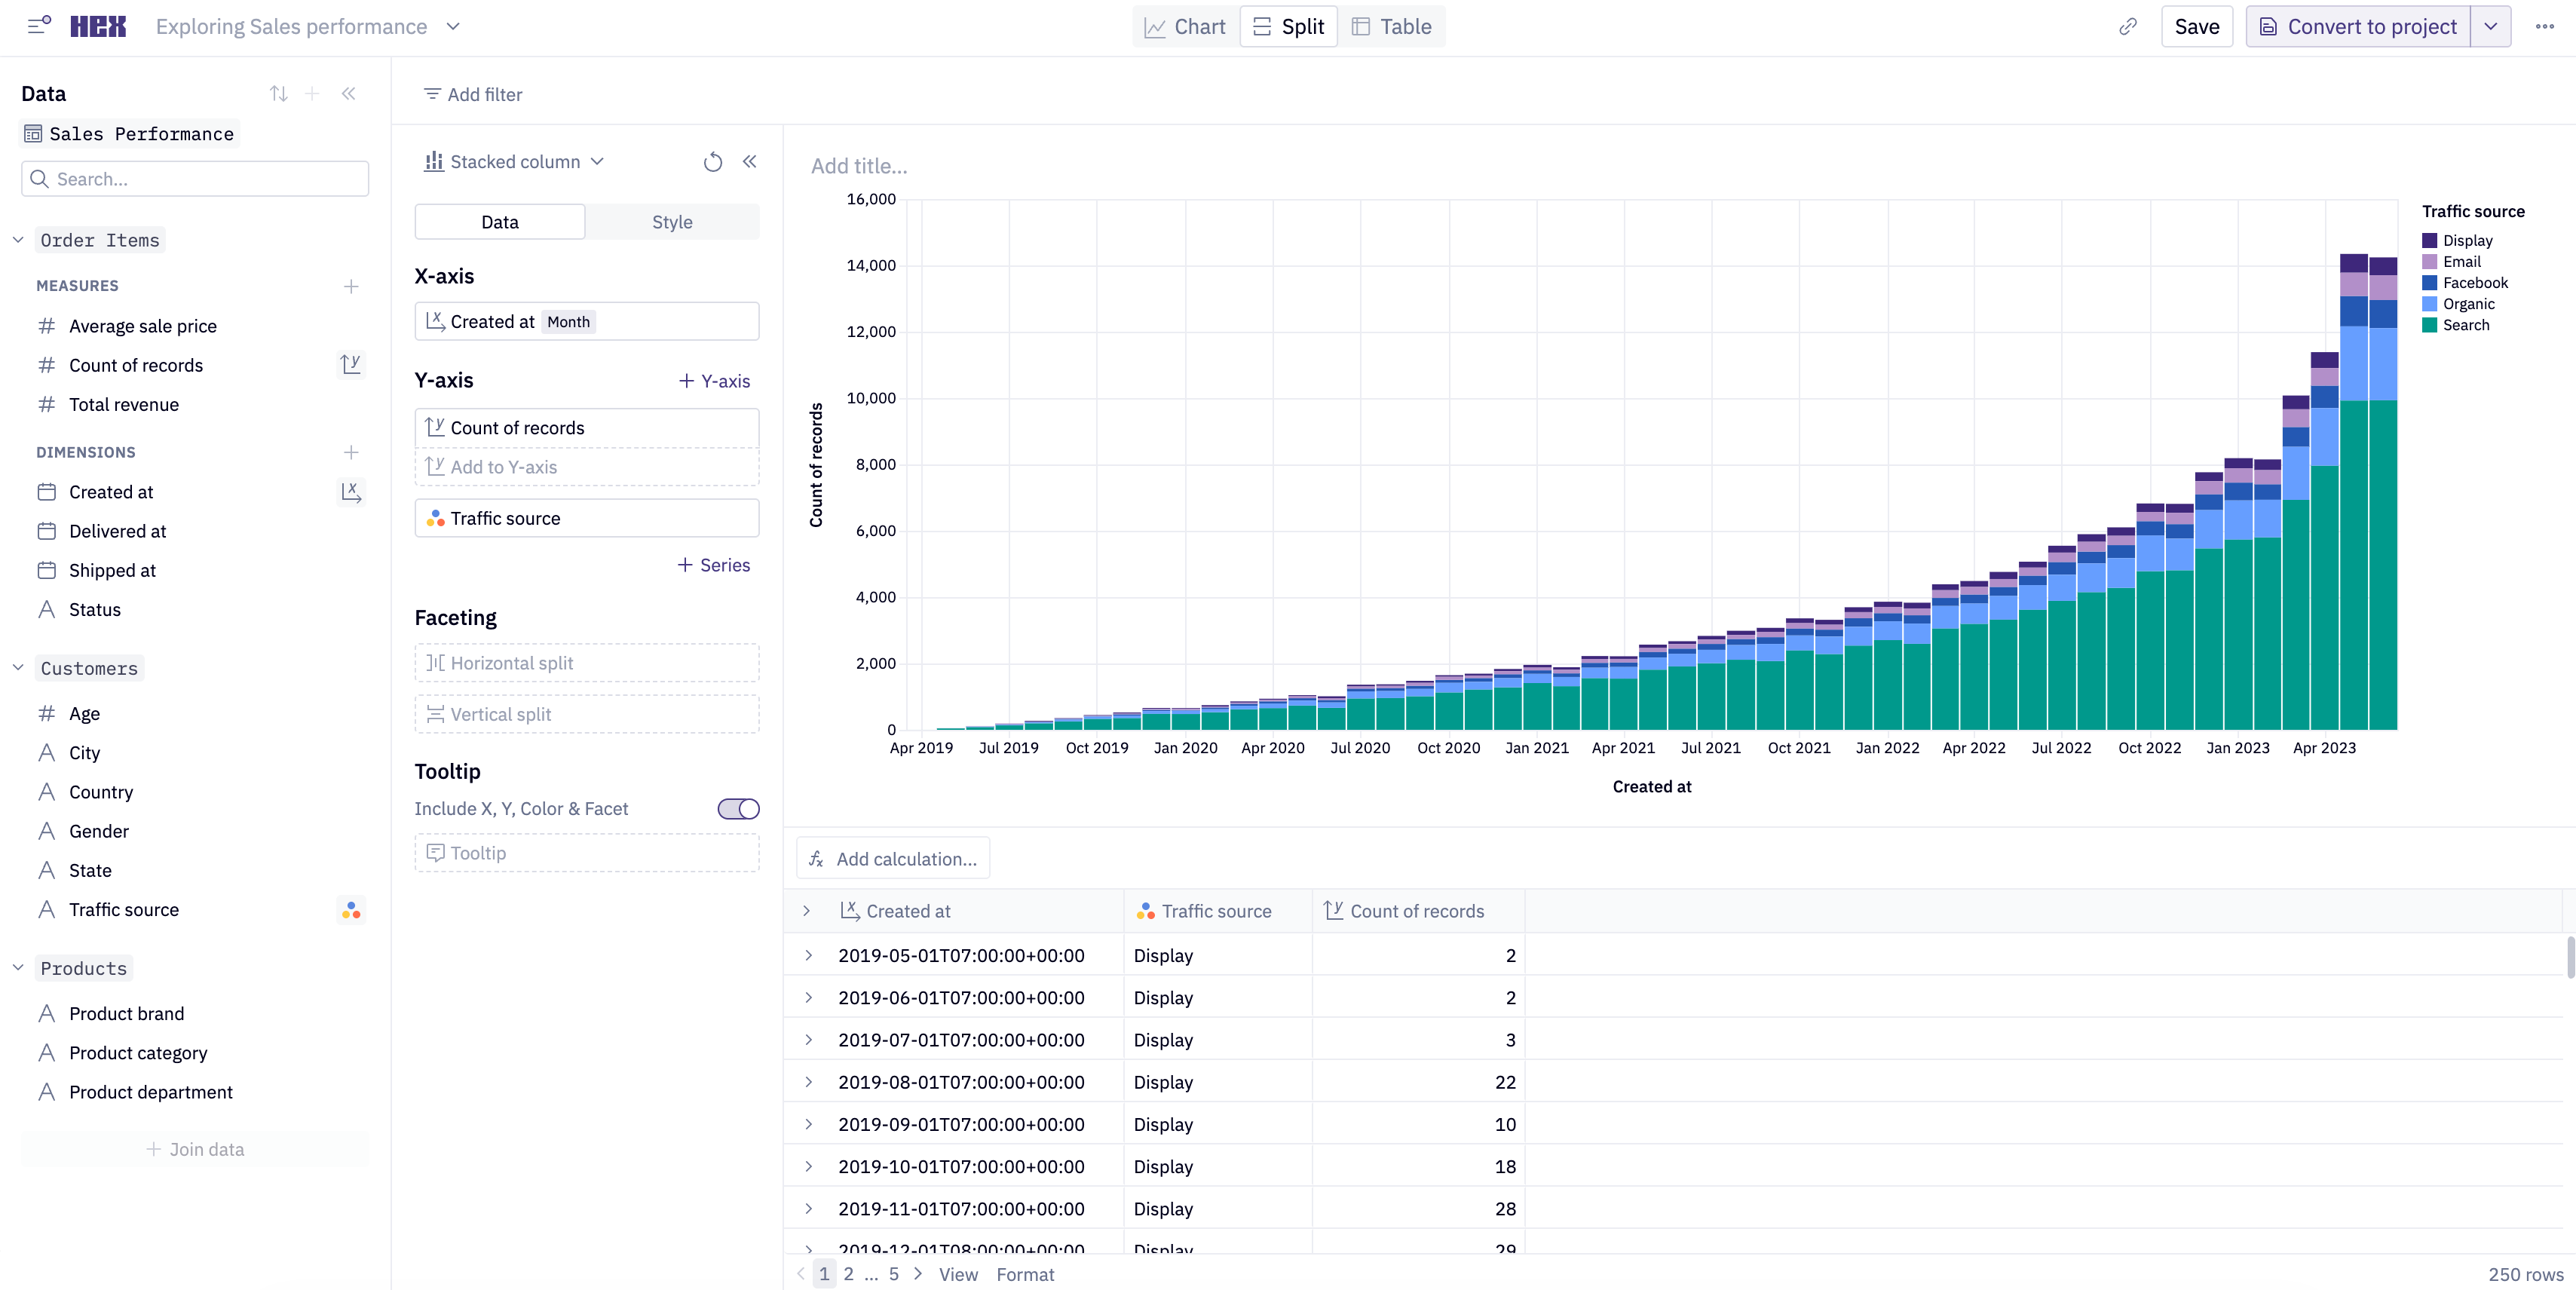Click the Hex logo

pyautogui.click(x=98, y=26)
